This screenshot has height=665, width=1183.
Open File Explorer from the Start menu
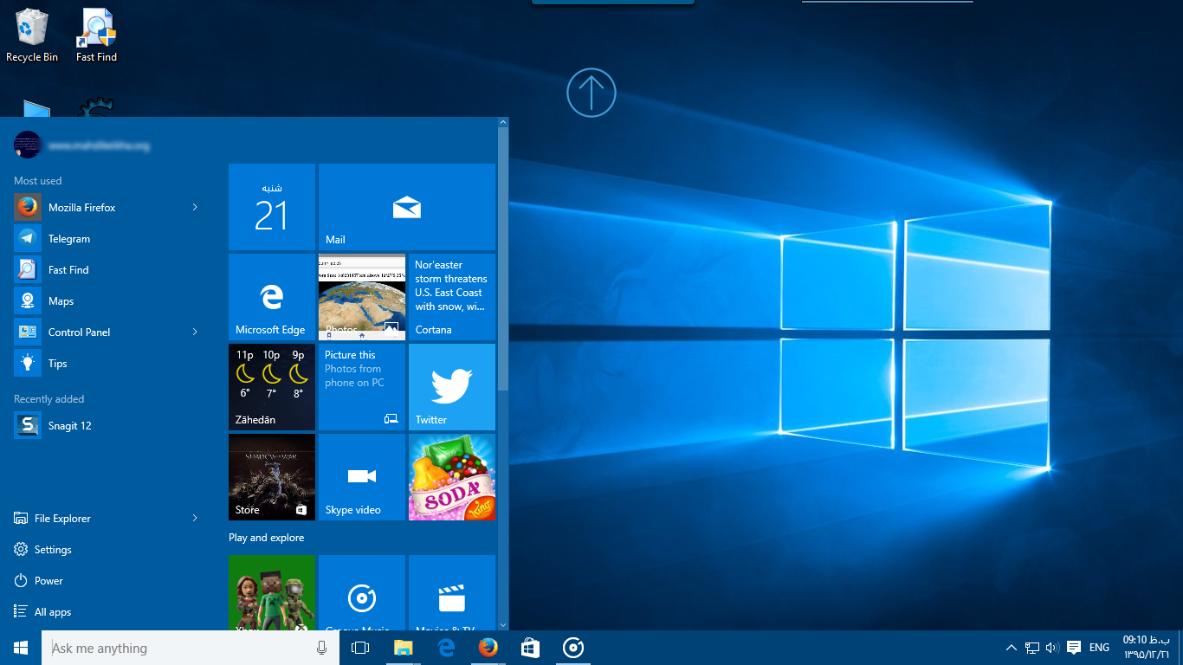point(62,519)
